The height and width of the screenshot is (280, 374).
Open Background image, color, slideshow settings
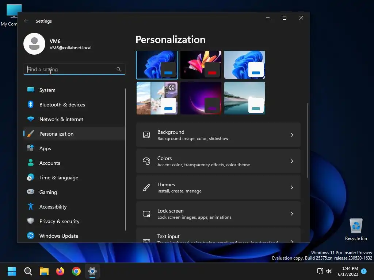pyautogui.click(x=218, y=135)
